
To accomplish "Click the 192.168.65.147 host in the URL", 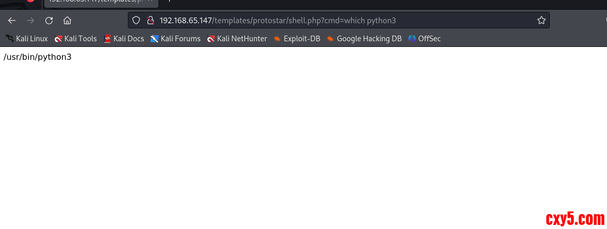I will point(186,21).
